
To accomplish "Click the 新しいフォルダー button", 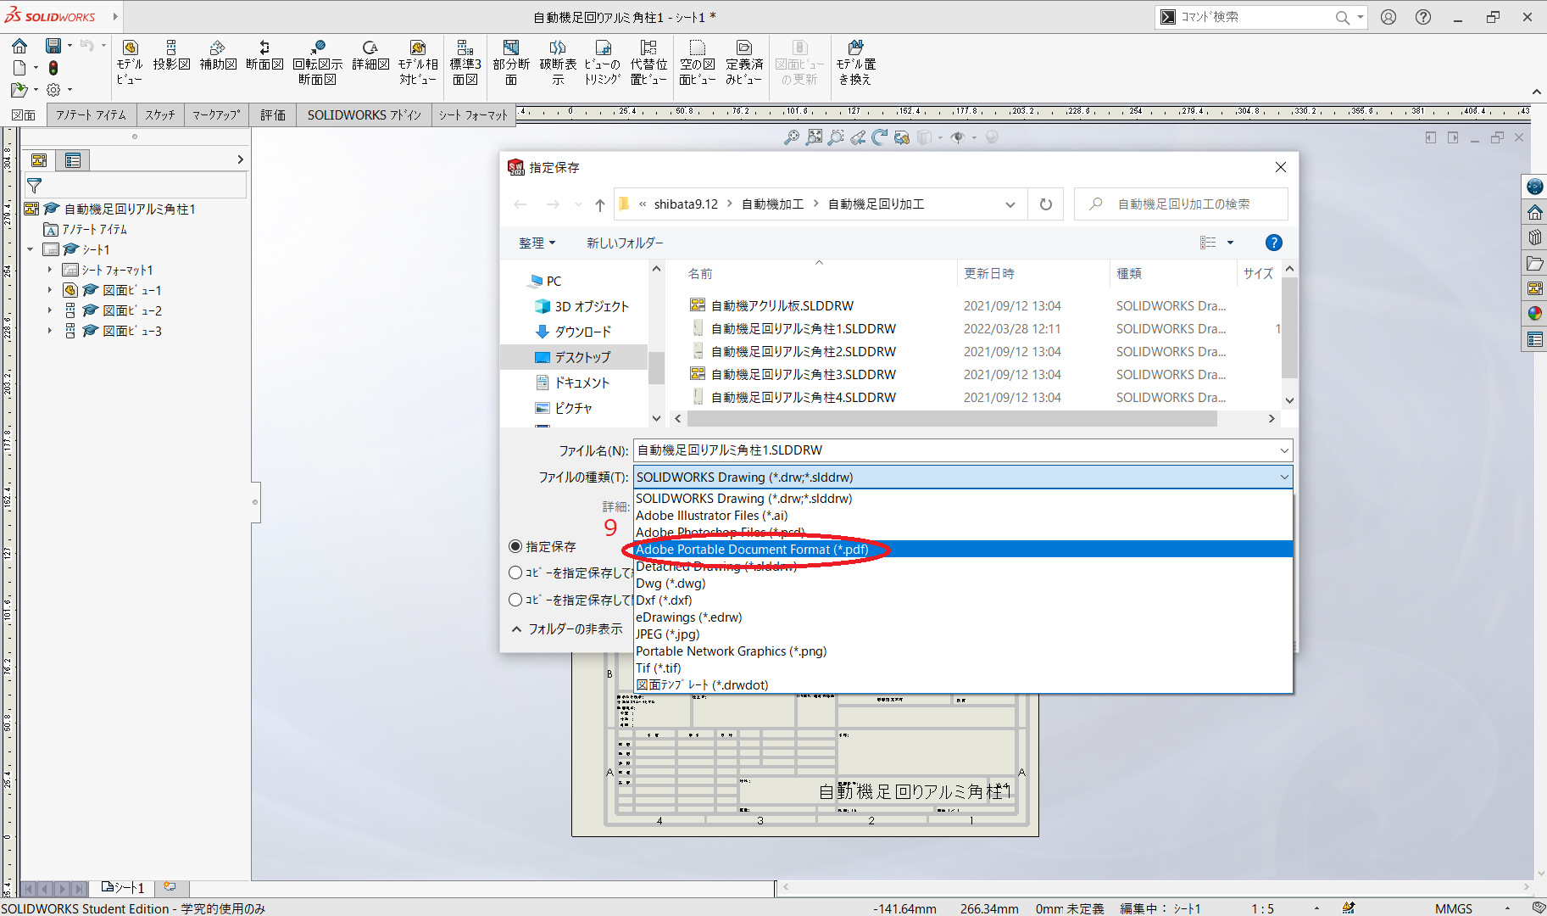I will (x=625, y=243).
